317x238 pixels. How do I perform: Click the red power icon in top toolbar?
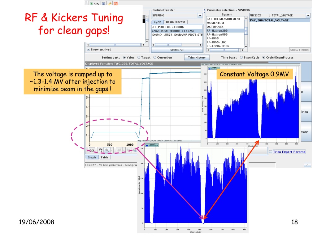116,4
